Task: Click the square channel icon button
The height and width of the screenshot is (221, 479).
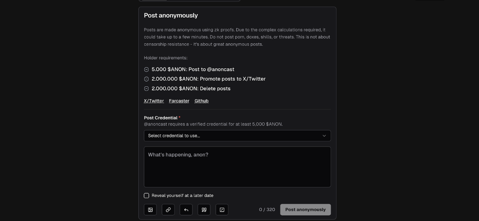Action: pos(222,210)
